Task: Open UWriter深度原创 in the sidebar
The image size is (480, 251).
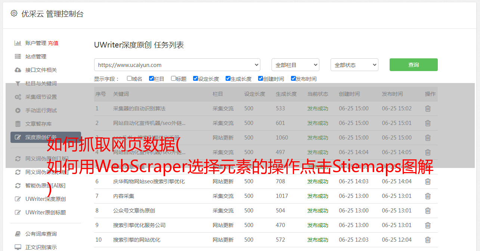Action: tap(46, 199)
